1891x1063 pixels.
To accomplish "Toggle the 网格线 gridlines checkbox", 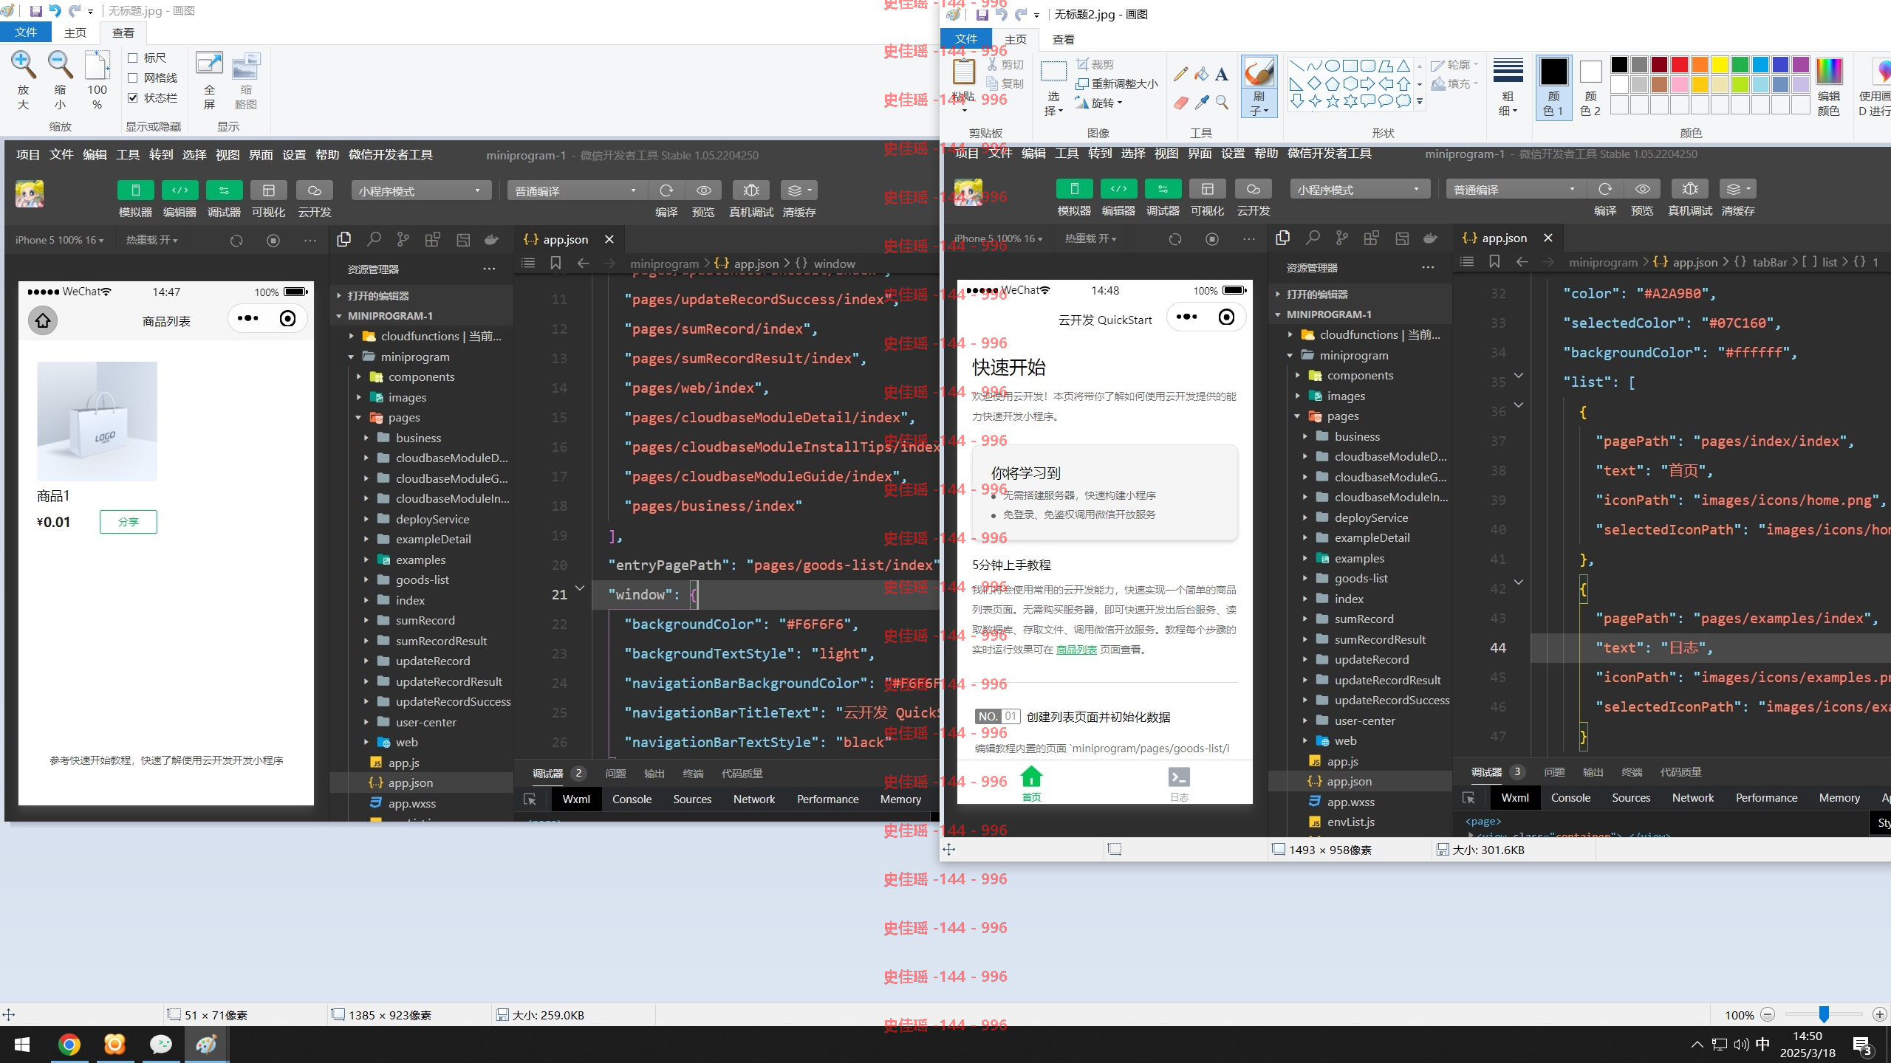I will click(x=133, y=78).
